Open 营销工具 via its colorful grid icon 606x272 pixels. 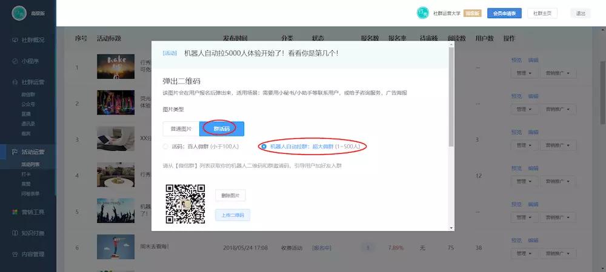point(15,212)
